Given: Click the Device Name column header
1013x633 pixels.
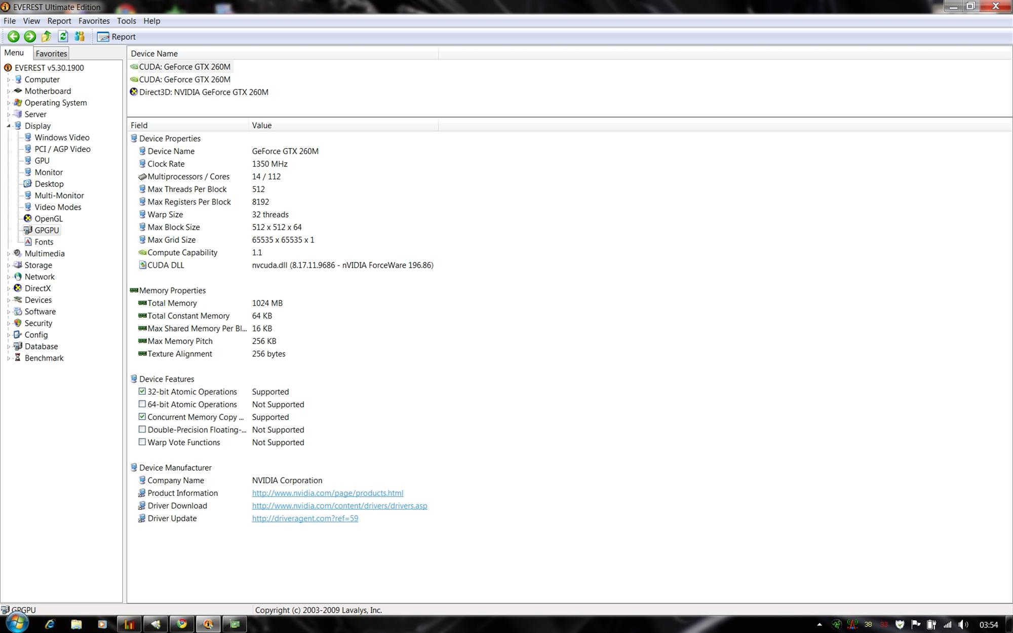Looking at the screenshot, I should pos(283,54).
